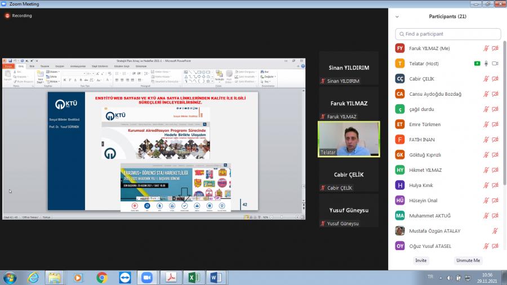Open the Adobe Acrobat taskbar icon
Viewport: 507px width, 285px height.
170,277
